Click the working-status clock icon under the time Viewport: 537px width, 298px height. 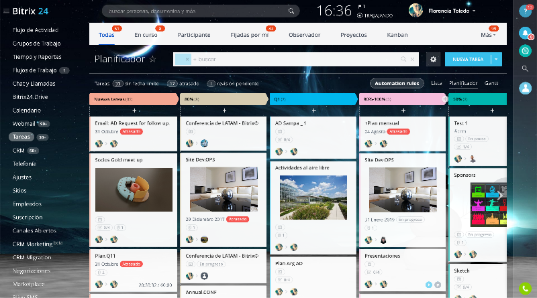(x=360, y=15)
